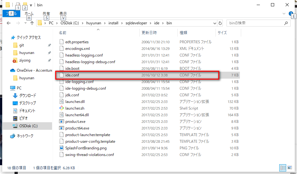297x174 pixels.
Task: Select PC in the address breadcrumb
Action: [51, 23]
